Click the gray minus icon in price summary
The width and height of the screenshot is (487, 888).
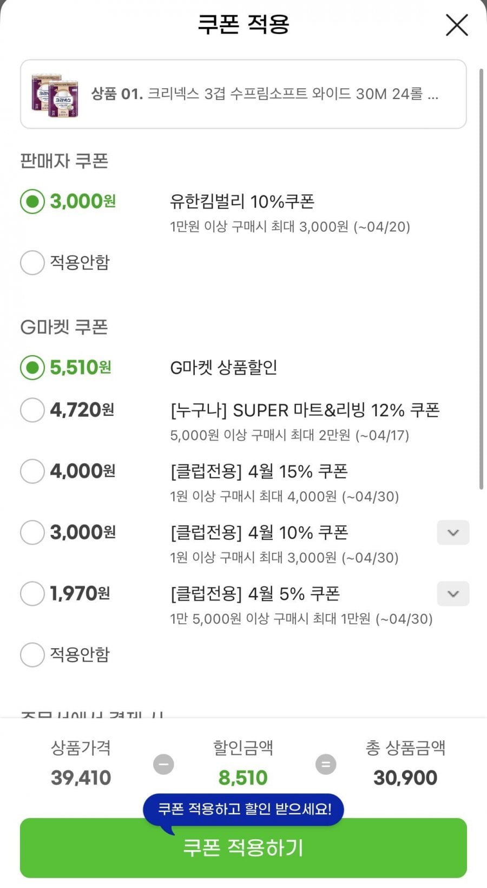point(163,765)
